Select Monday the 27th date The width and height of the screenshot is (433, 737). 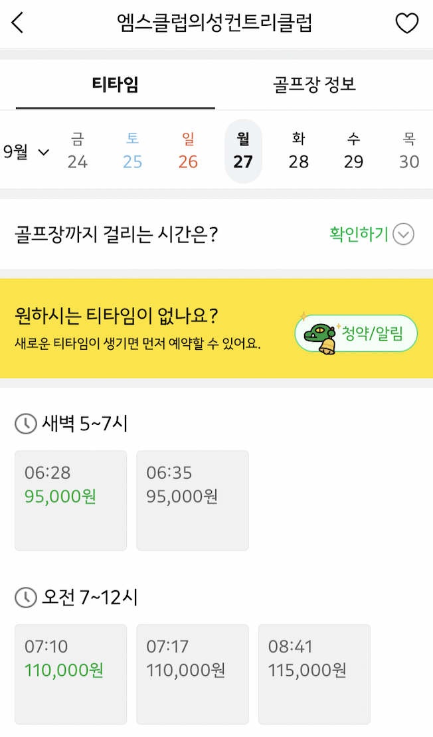[x=243, y=151]
